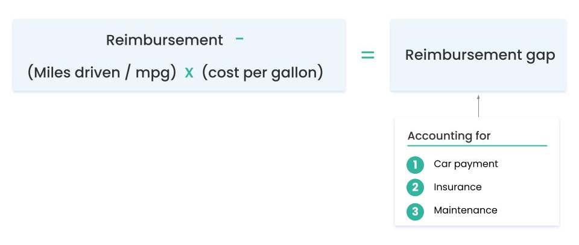Select the number 3 circle badge
The image size is (579, 245).
[x=415, y=211]
